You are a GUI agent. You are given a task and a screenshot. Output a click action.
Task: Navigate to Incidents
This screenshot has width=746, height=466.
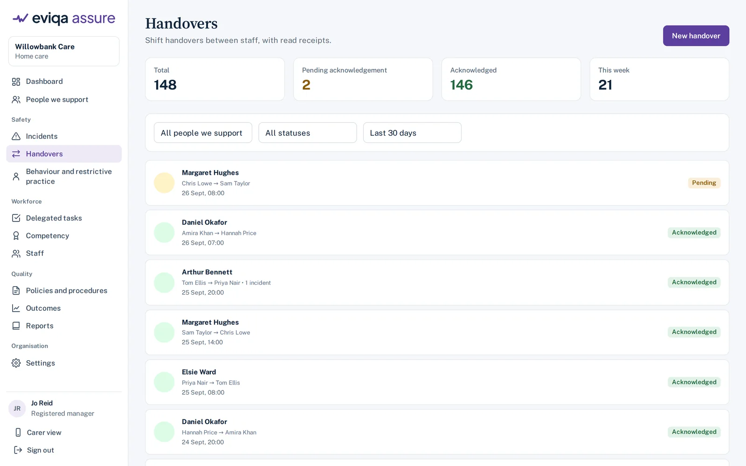[x=64, y=136]
